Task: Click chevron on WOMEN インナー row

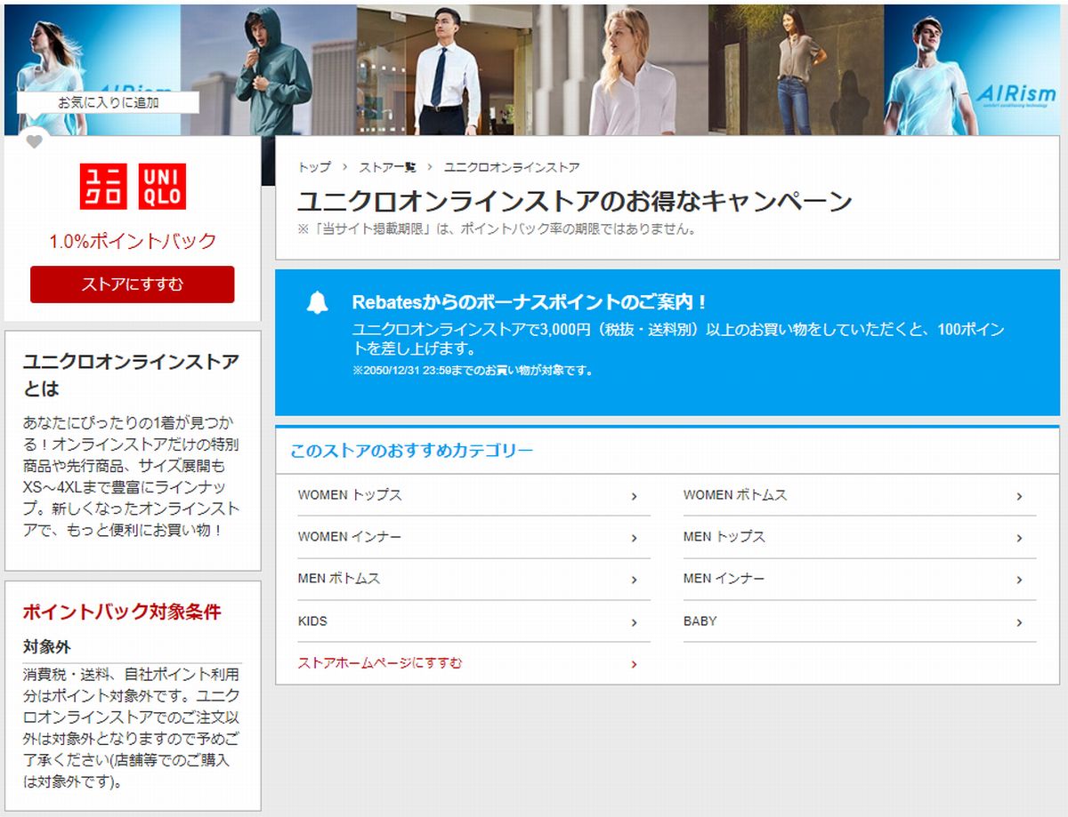Action: (x=634, y=539)
